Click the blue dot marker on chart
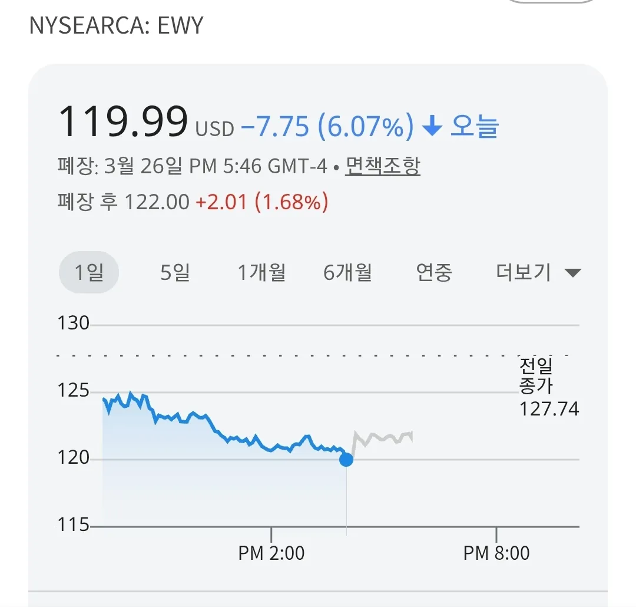Screen dimensions: 636x607 click(x=346, y=460)
